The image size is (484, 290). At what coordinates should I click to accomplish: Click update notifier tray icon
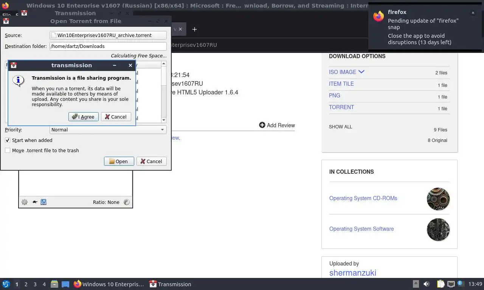[x=461, y=284]
